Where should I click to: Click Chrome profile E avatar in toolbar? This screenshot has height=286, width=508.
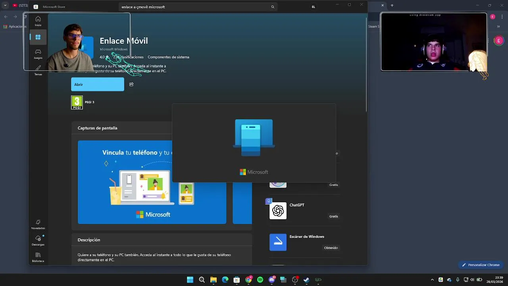[493, 17]
